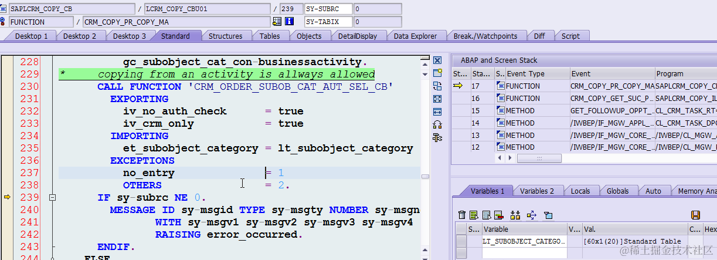The width and height of the screenshot is (717, 260).
Task: Select the Variables 1 tab
Action: [487, 191]
